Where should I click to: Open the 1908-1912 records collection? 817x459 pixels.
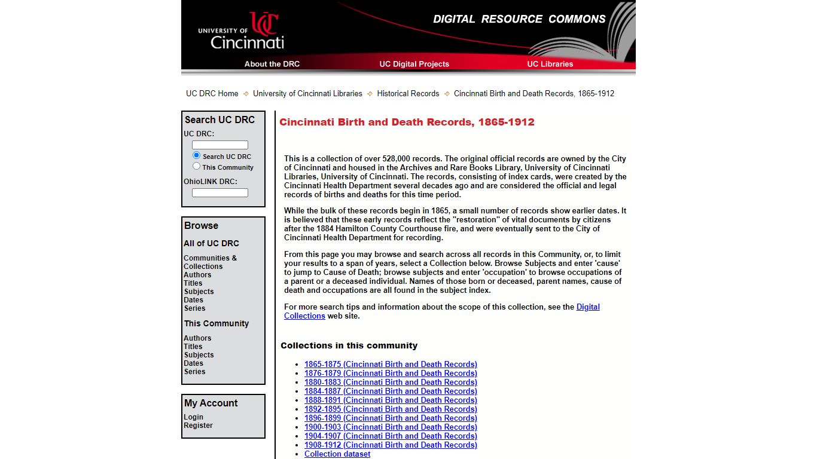[391, 445]
